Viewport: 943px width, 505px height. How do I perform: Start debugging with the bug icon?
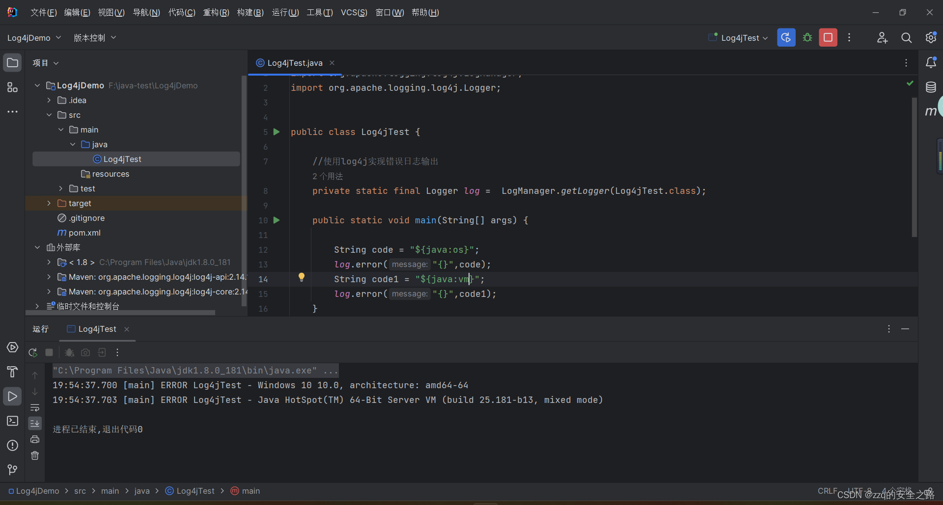point(807,38)
